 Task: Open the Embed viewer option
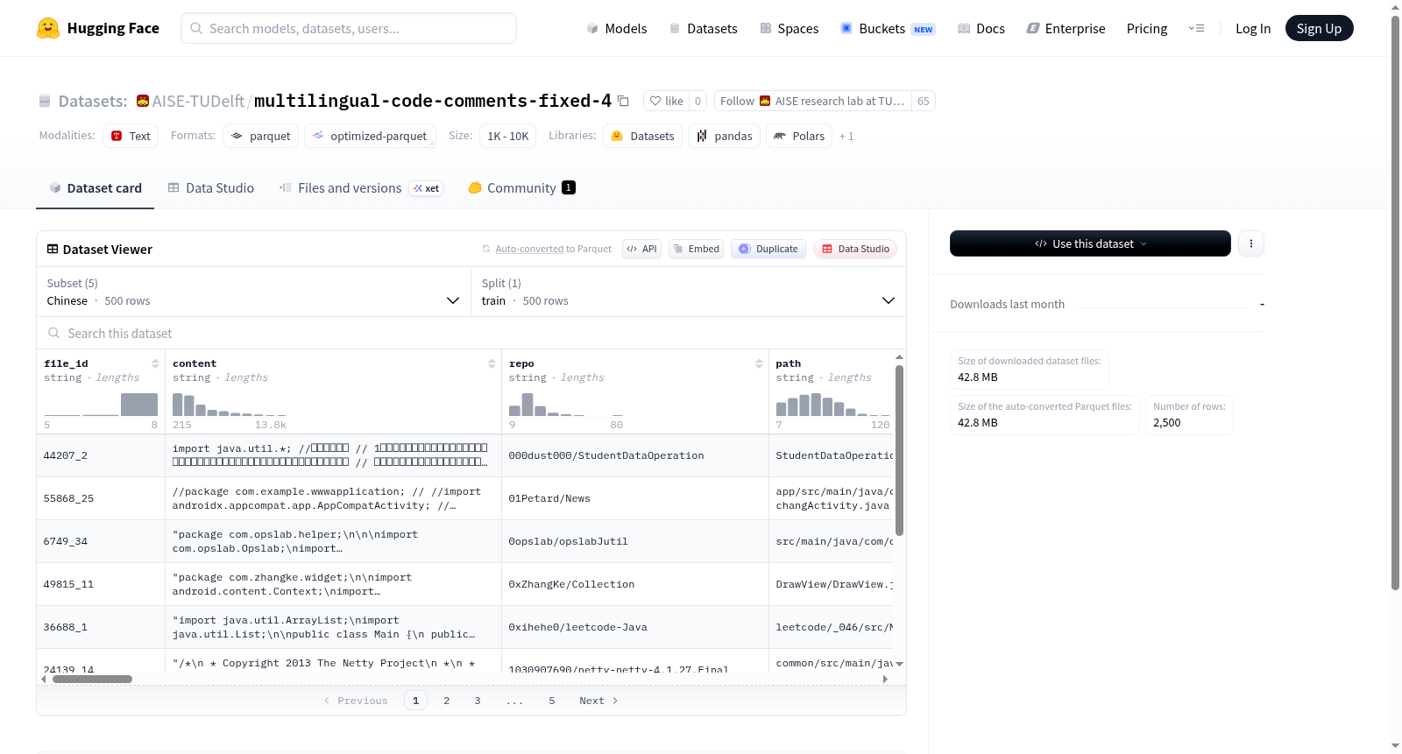pos(697,249)
